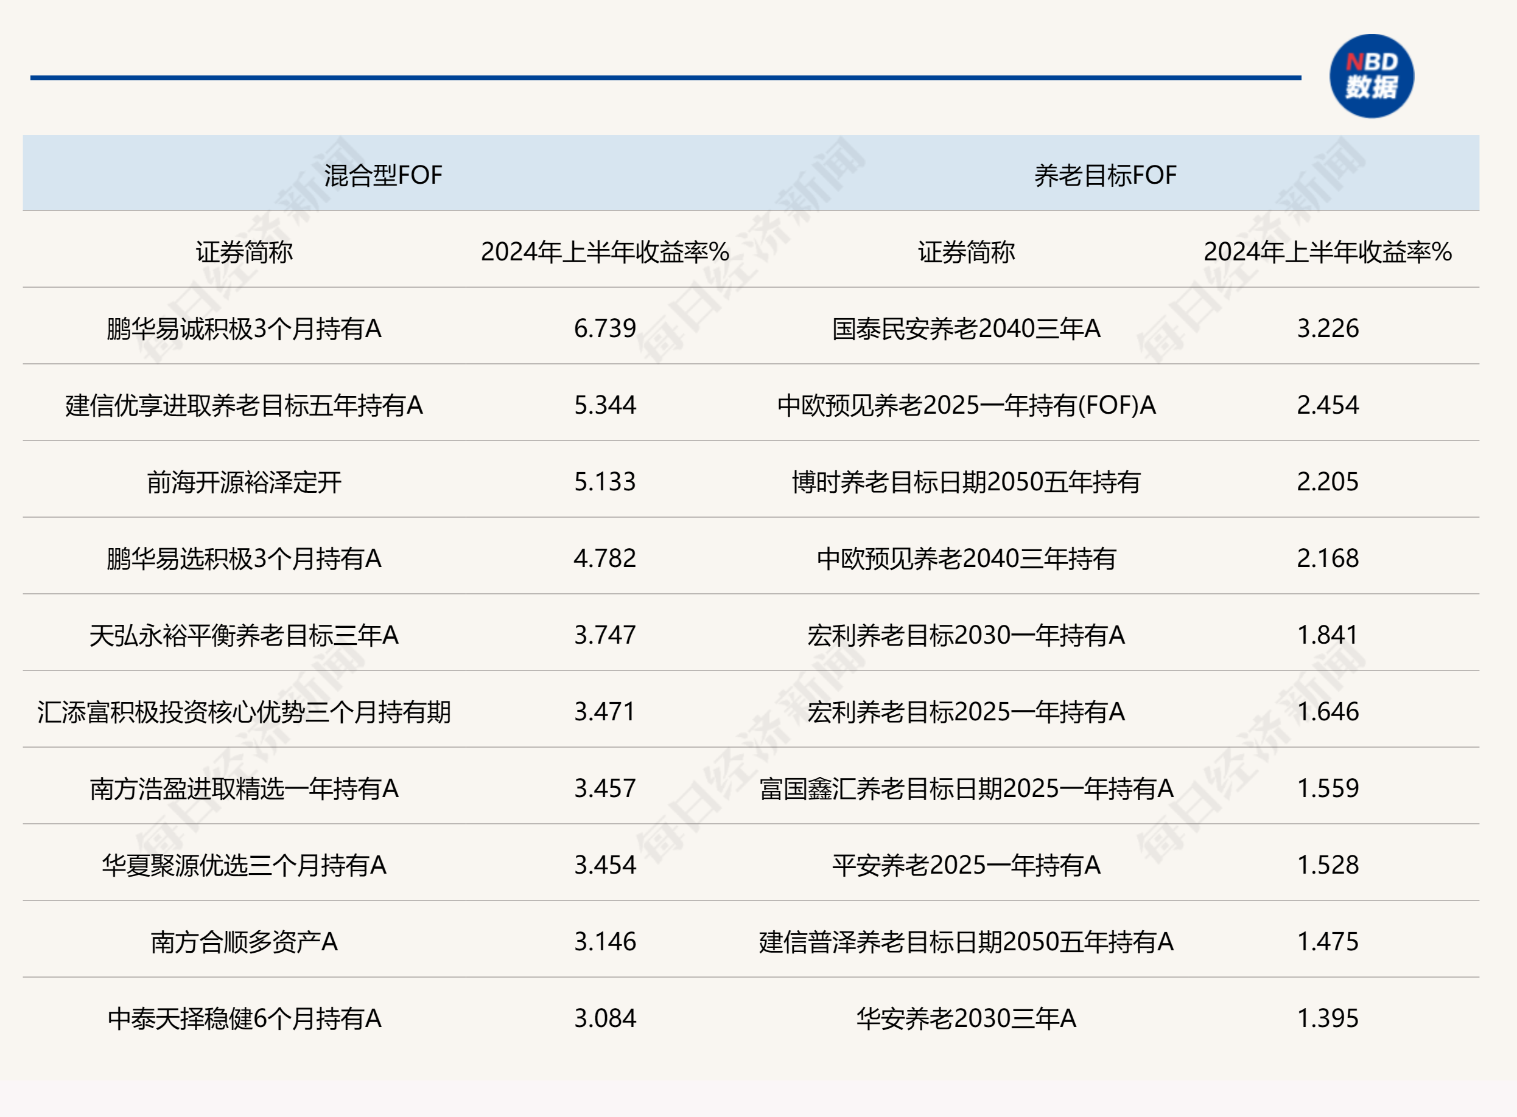Select 建信优享进取养老目标五年持有A
This screenshot has width=1517, height=1117.
[x=244, y=405]
